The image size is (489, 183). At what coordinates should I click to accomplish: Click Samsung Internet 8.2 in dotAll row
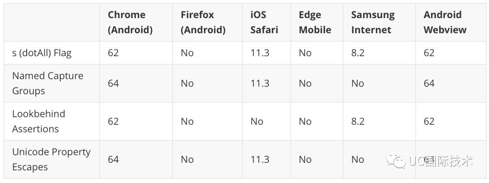pyautogui.click(x=358, y=53)
